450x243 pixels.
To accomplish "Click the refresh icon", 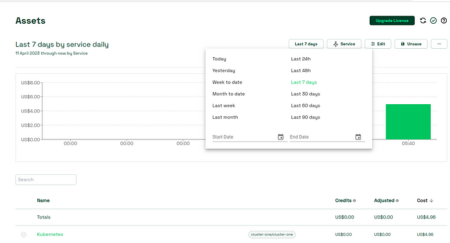I will (423, 21).
